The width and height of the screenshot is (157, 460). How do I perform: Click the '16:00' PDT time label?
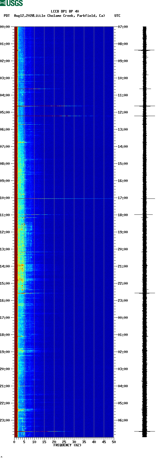point(5,301)
